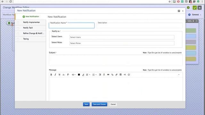Screen dimensions: 205x115
Task: Insert a table in the message
Action: click(x=120, y=75)
